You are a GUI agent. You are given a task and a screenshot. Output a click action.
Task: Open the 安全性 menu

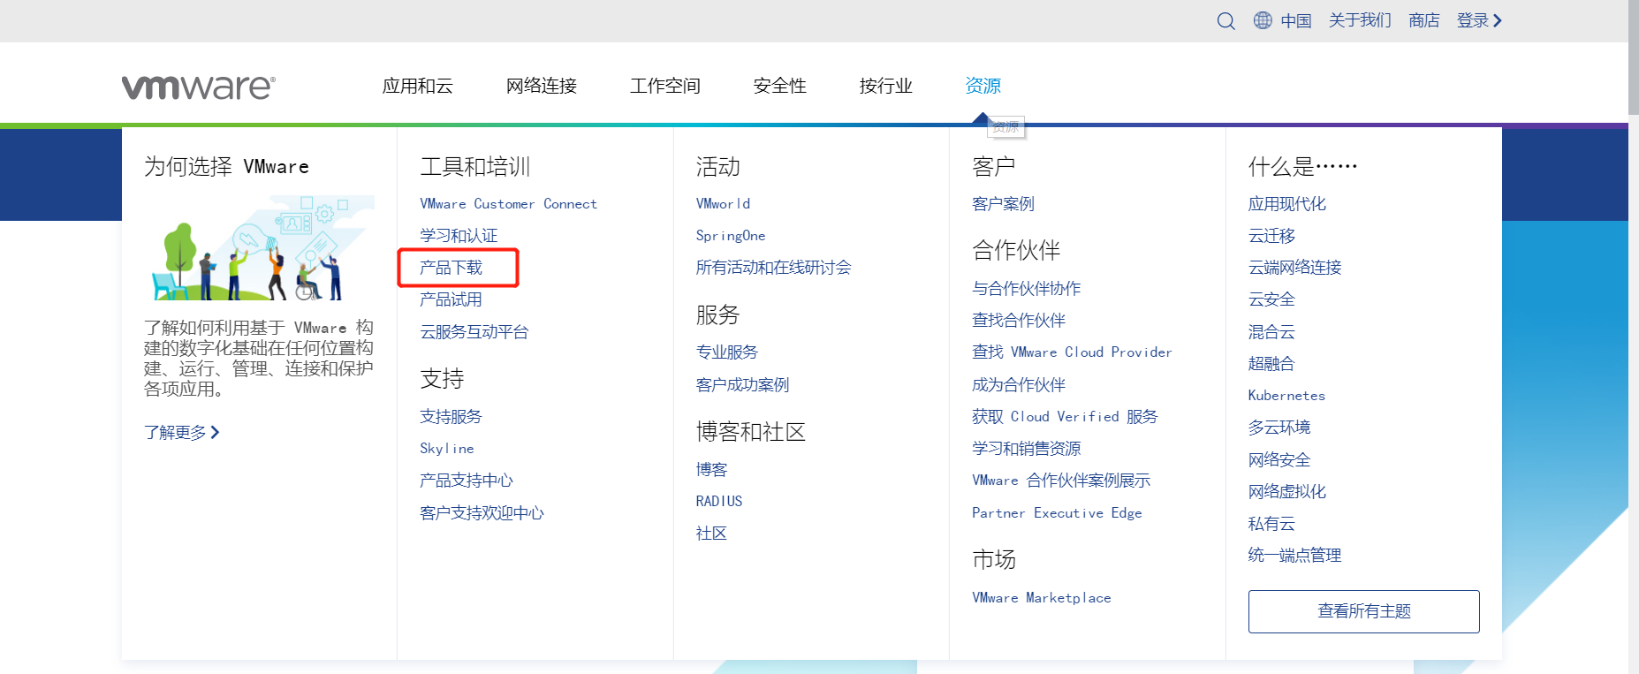click(779, 86)
